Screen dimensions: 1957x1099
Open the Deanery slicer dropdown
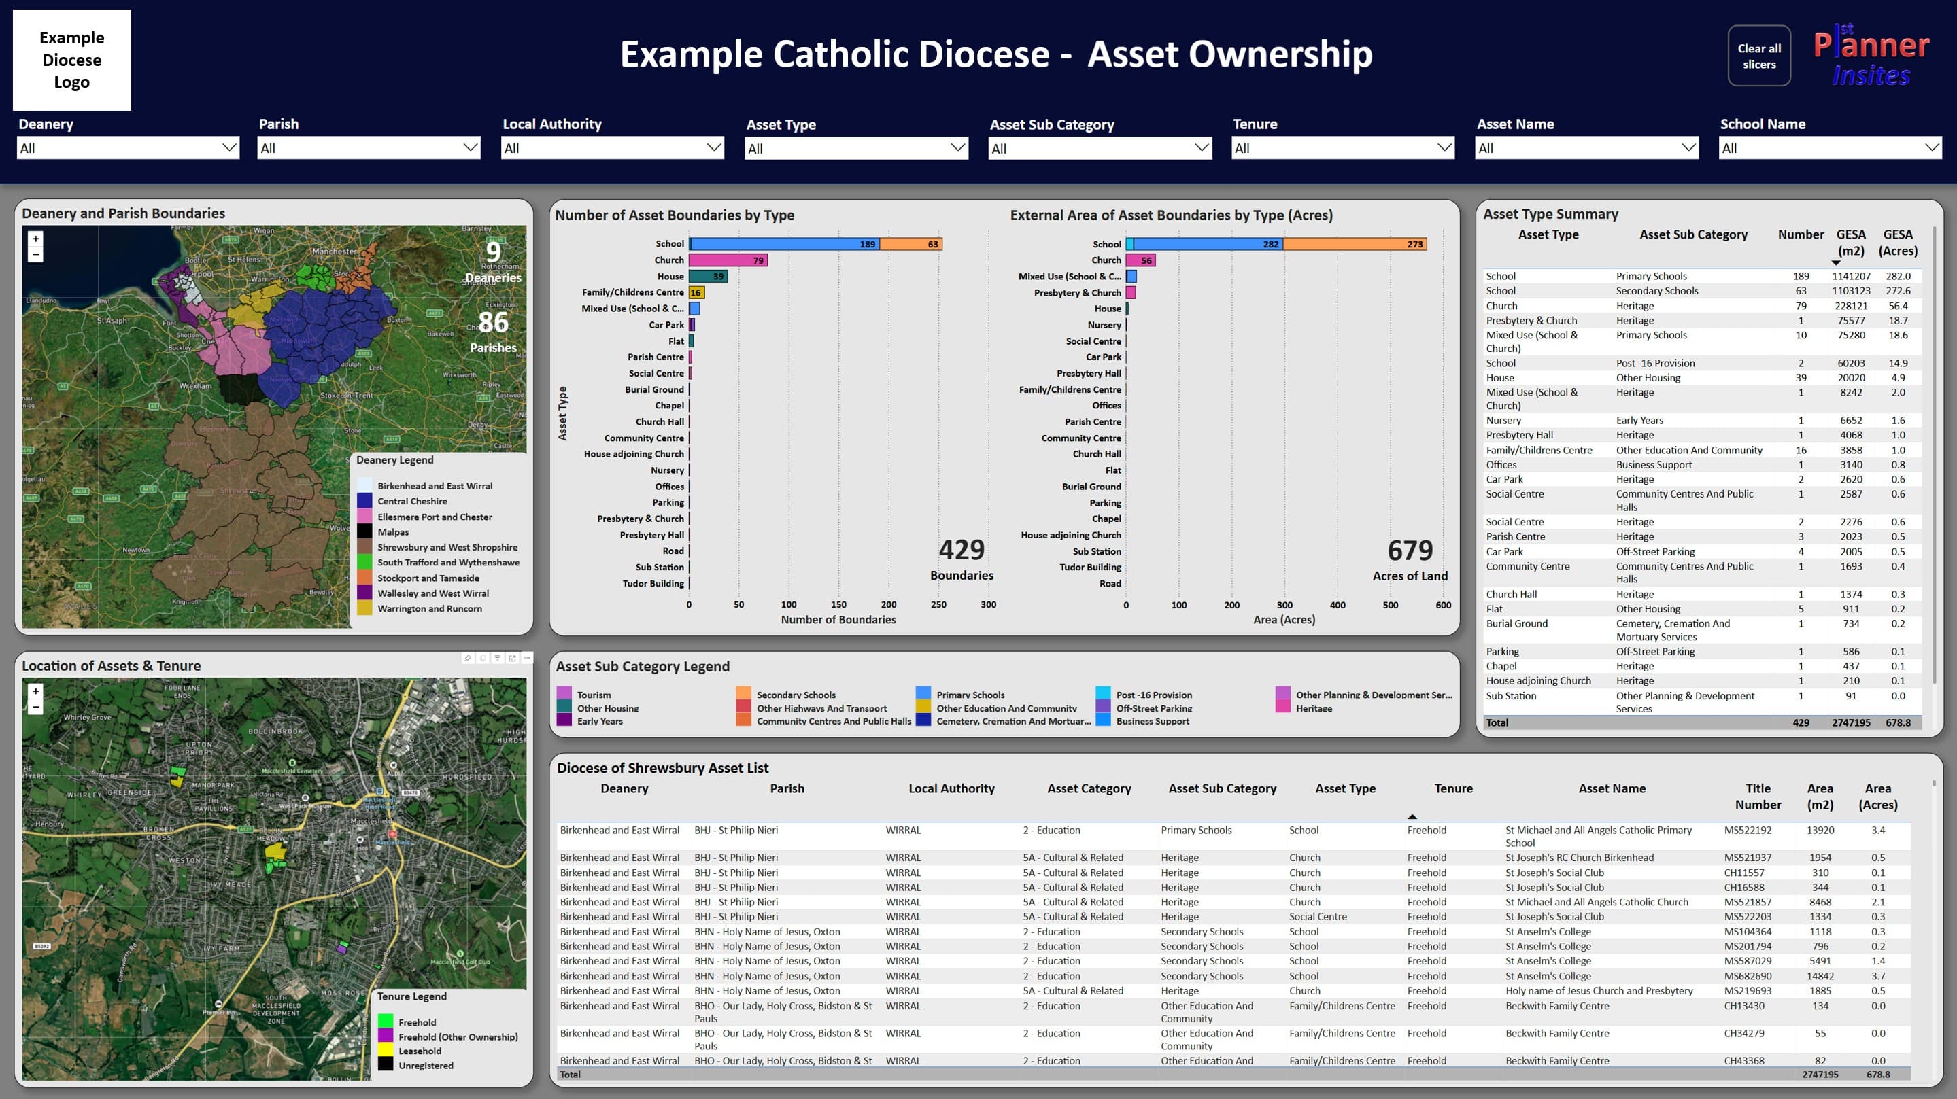click(229, 147)
